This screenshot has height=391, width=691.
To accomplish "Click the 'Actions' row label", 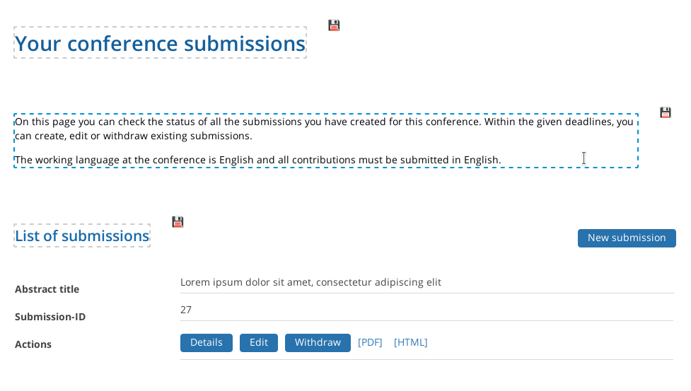I will pos(33,344).
